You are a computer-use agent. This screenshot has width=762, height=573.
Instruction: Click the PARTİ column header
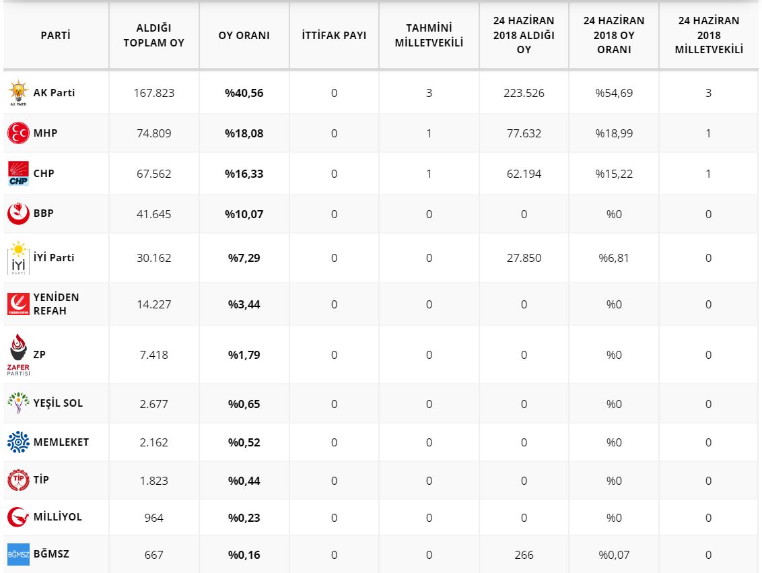tap(55, 36)
